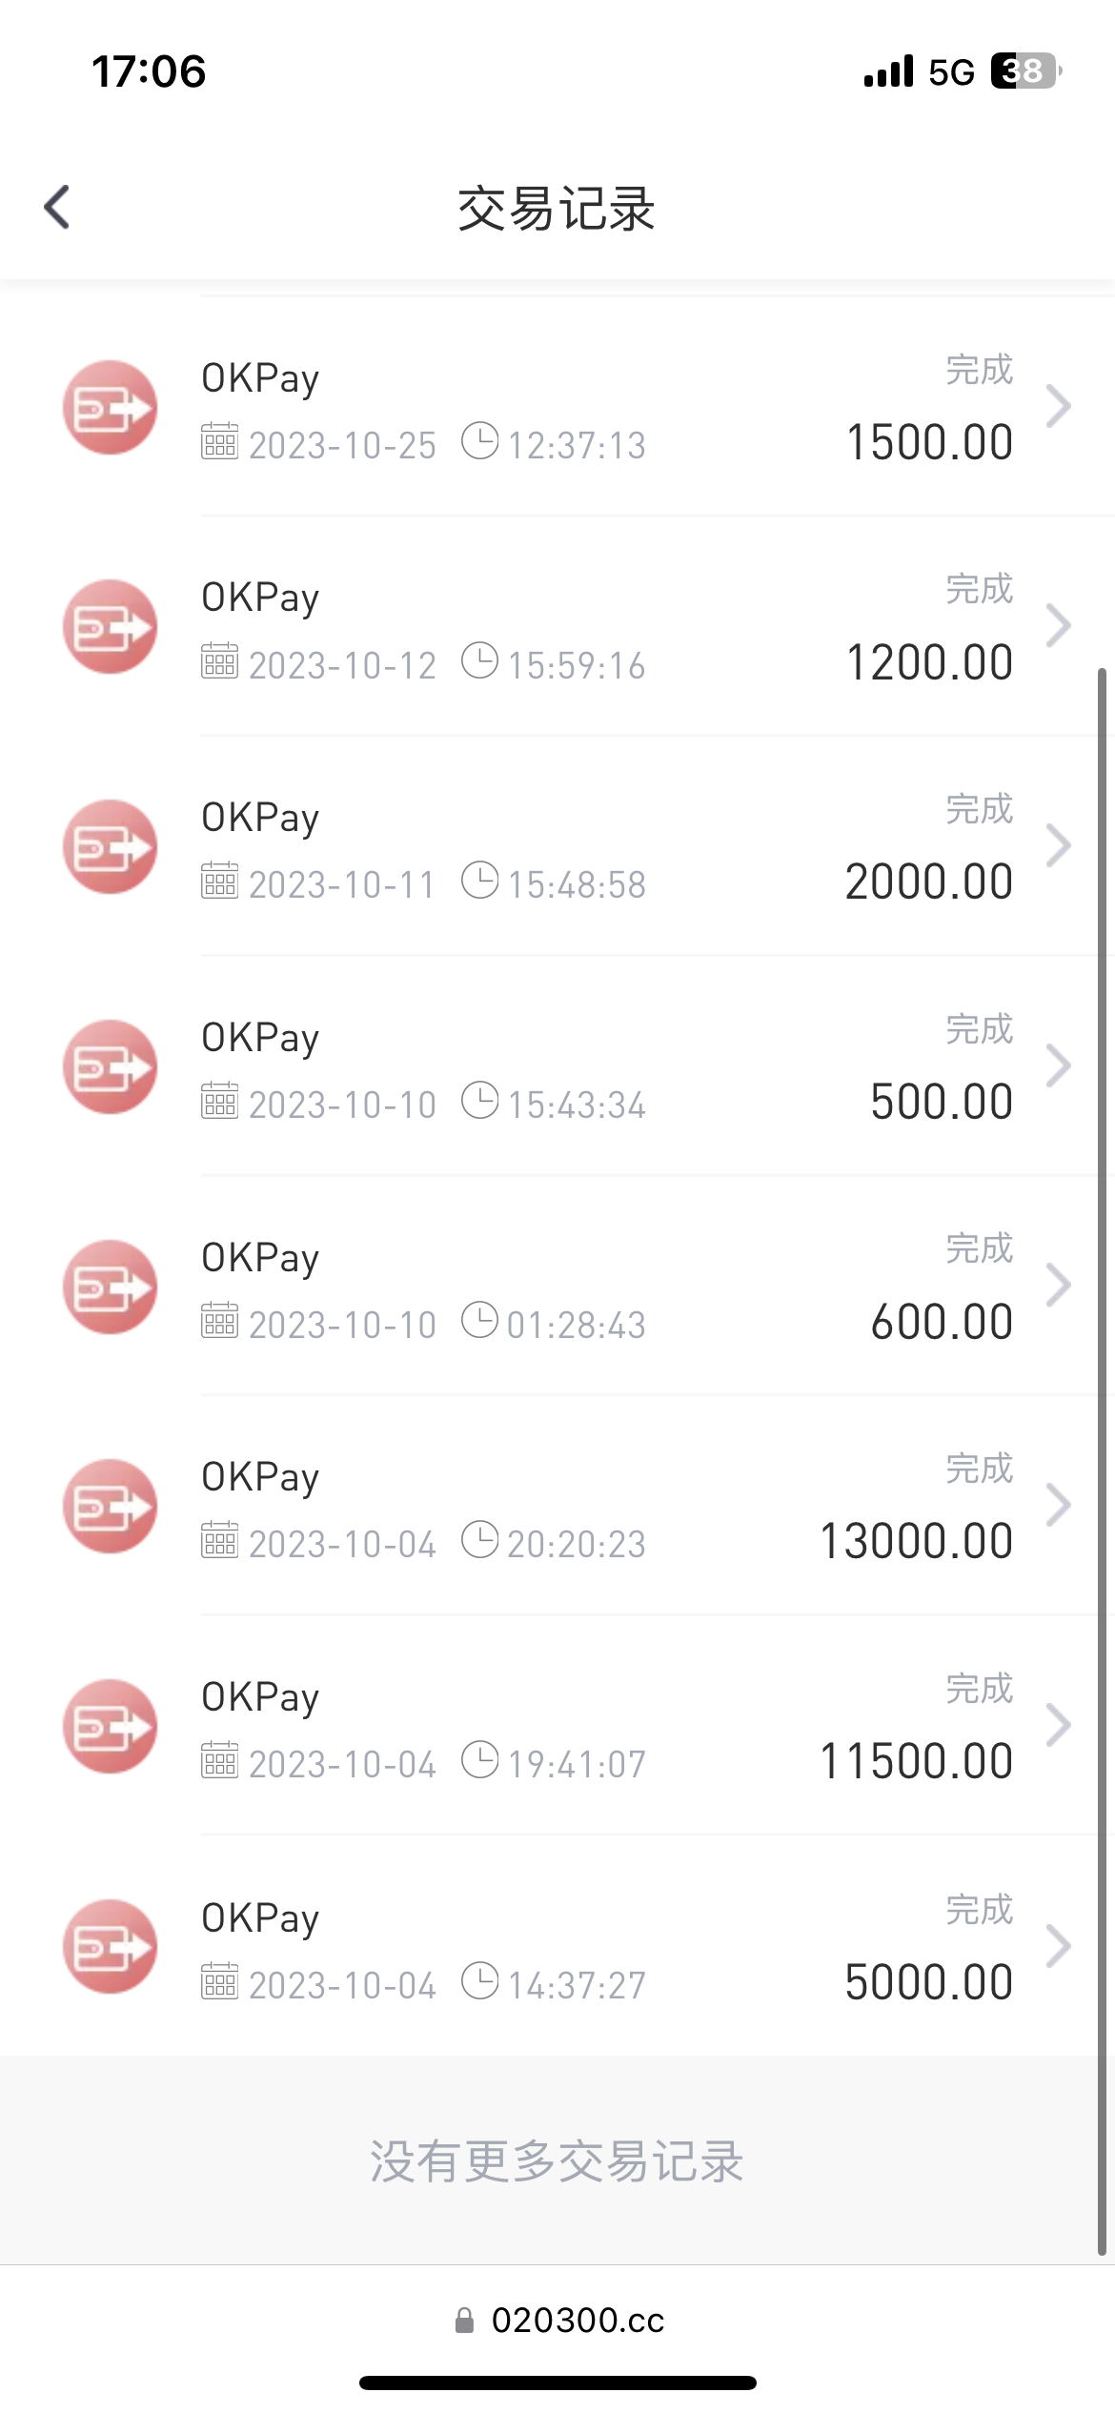Tap the 11500.00 amount
The height and width of the screenshot is (2413, 1115).
[916, 1761]
